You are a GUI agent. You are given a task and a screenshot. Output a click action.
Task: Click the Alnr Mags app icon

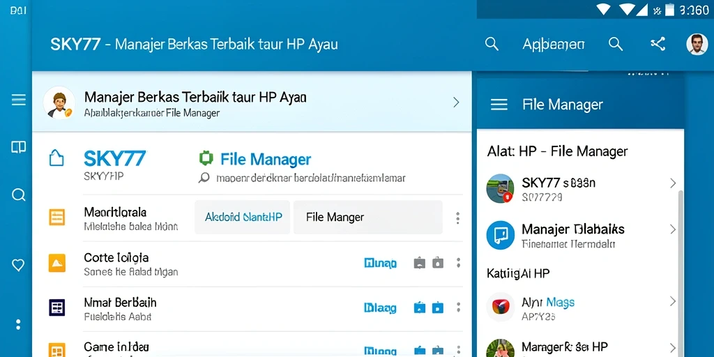(x=500, y=306)
